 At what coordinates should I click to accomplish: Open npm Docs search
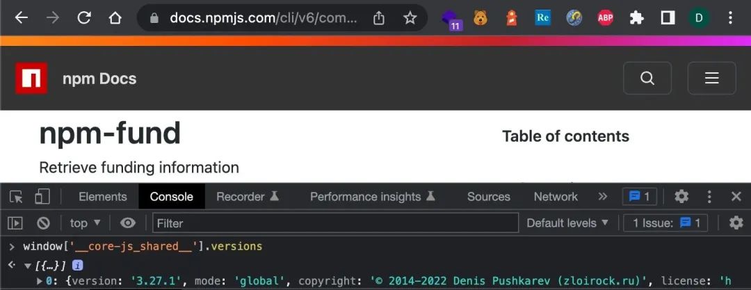point(647,78)
